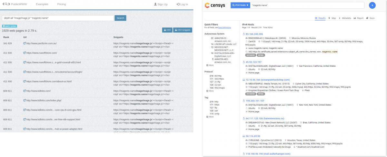The image size is (387, 157).
Task: Open the user avatar "R" icon
Action: coord(372,5)
